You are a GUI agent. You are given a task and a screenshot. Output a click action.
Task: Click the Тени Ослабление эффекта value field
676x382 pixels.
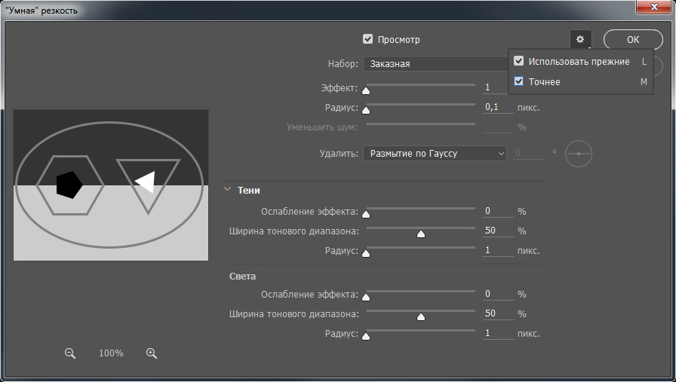[x=499, y=211]
